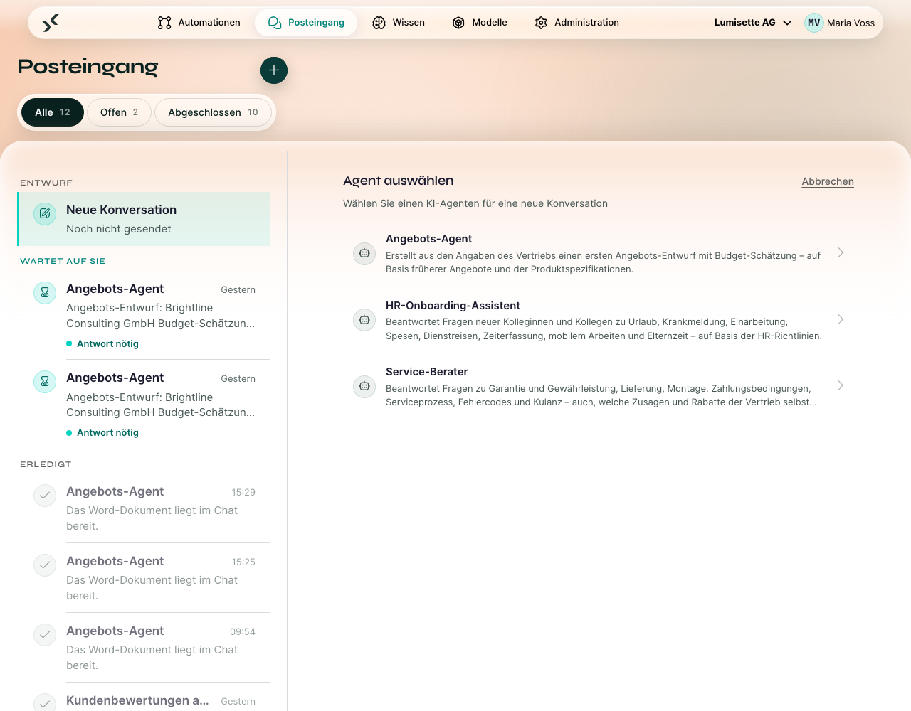The image size is (911, 711).
Task: Click the Neue Konversation draft pencil icon
Action: (45, 213)
